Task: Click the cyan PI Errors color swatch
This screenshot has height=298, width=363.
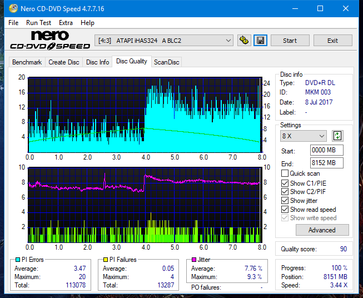Action: click(18, 260)
